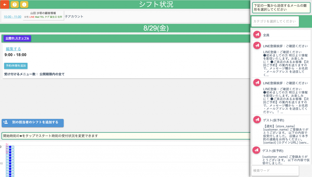
Task: Click 別の担当者のシフトを追加する button
Action: 33,123
